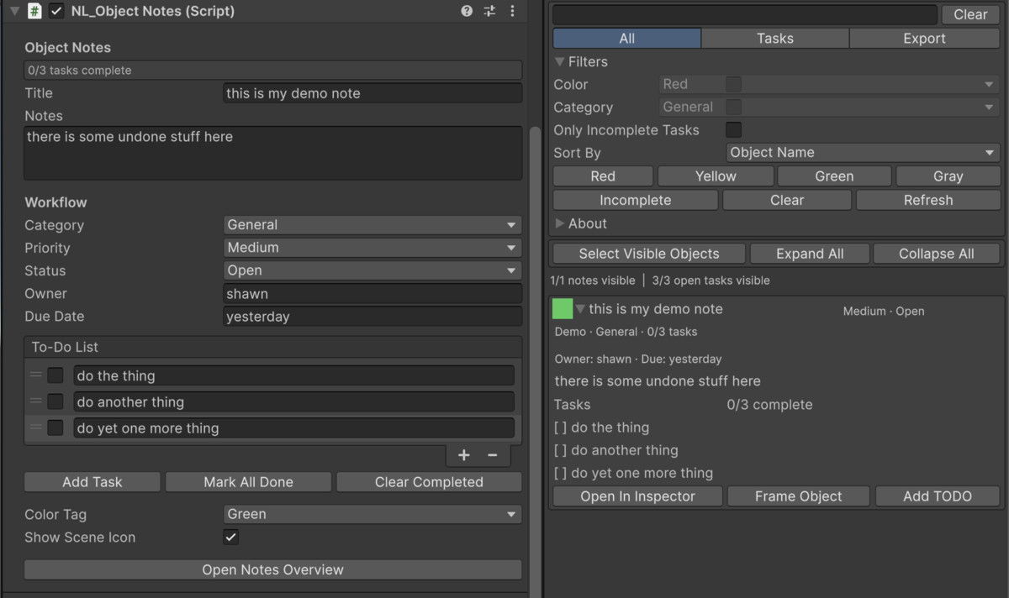
Task: Click the Due Date field containing yesterday
Action: point(372,317)
